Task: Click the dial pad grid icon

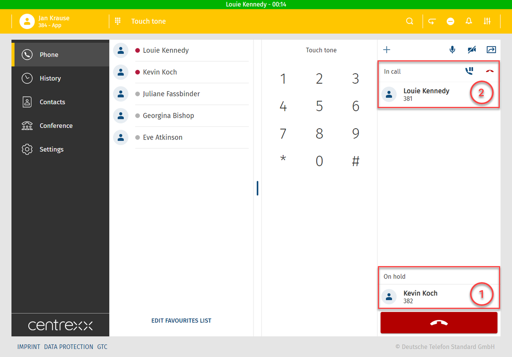Action: [118, 21]
